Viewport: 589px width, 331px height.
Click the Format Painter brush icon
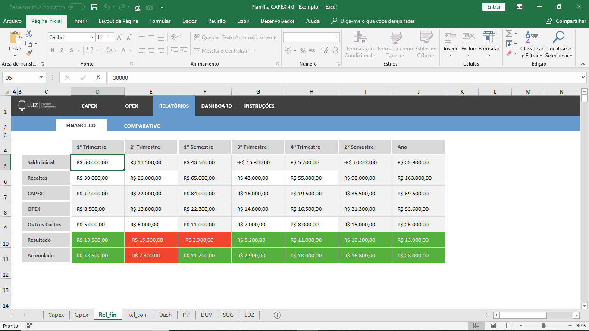29,53
